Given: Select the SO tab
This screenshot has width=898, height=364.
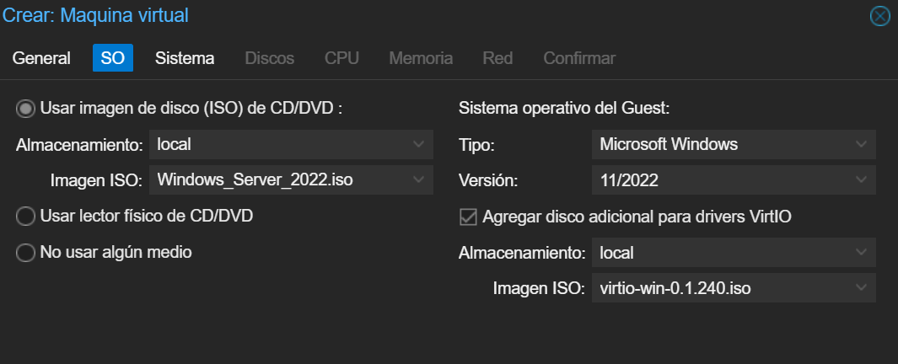Looking at the screenshot, I should click(x=113, y=58).
